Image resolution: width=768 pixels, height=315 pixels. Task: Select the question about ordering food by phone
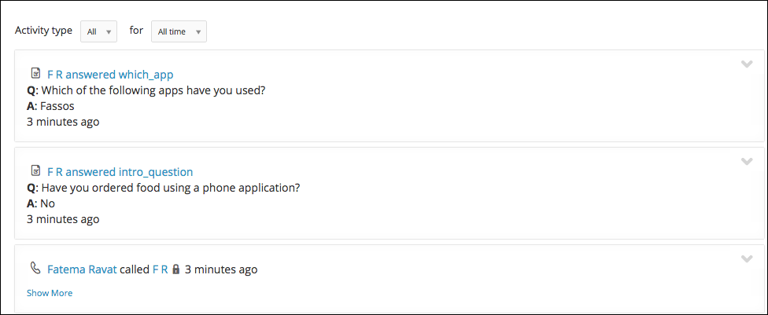coord(171,188)
